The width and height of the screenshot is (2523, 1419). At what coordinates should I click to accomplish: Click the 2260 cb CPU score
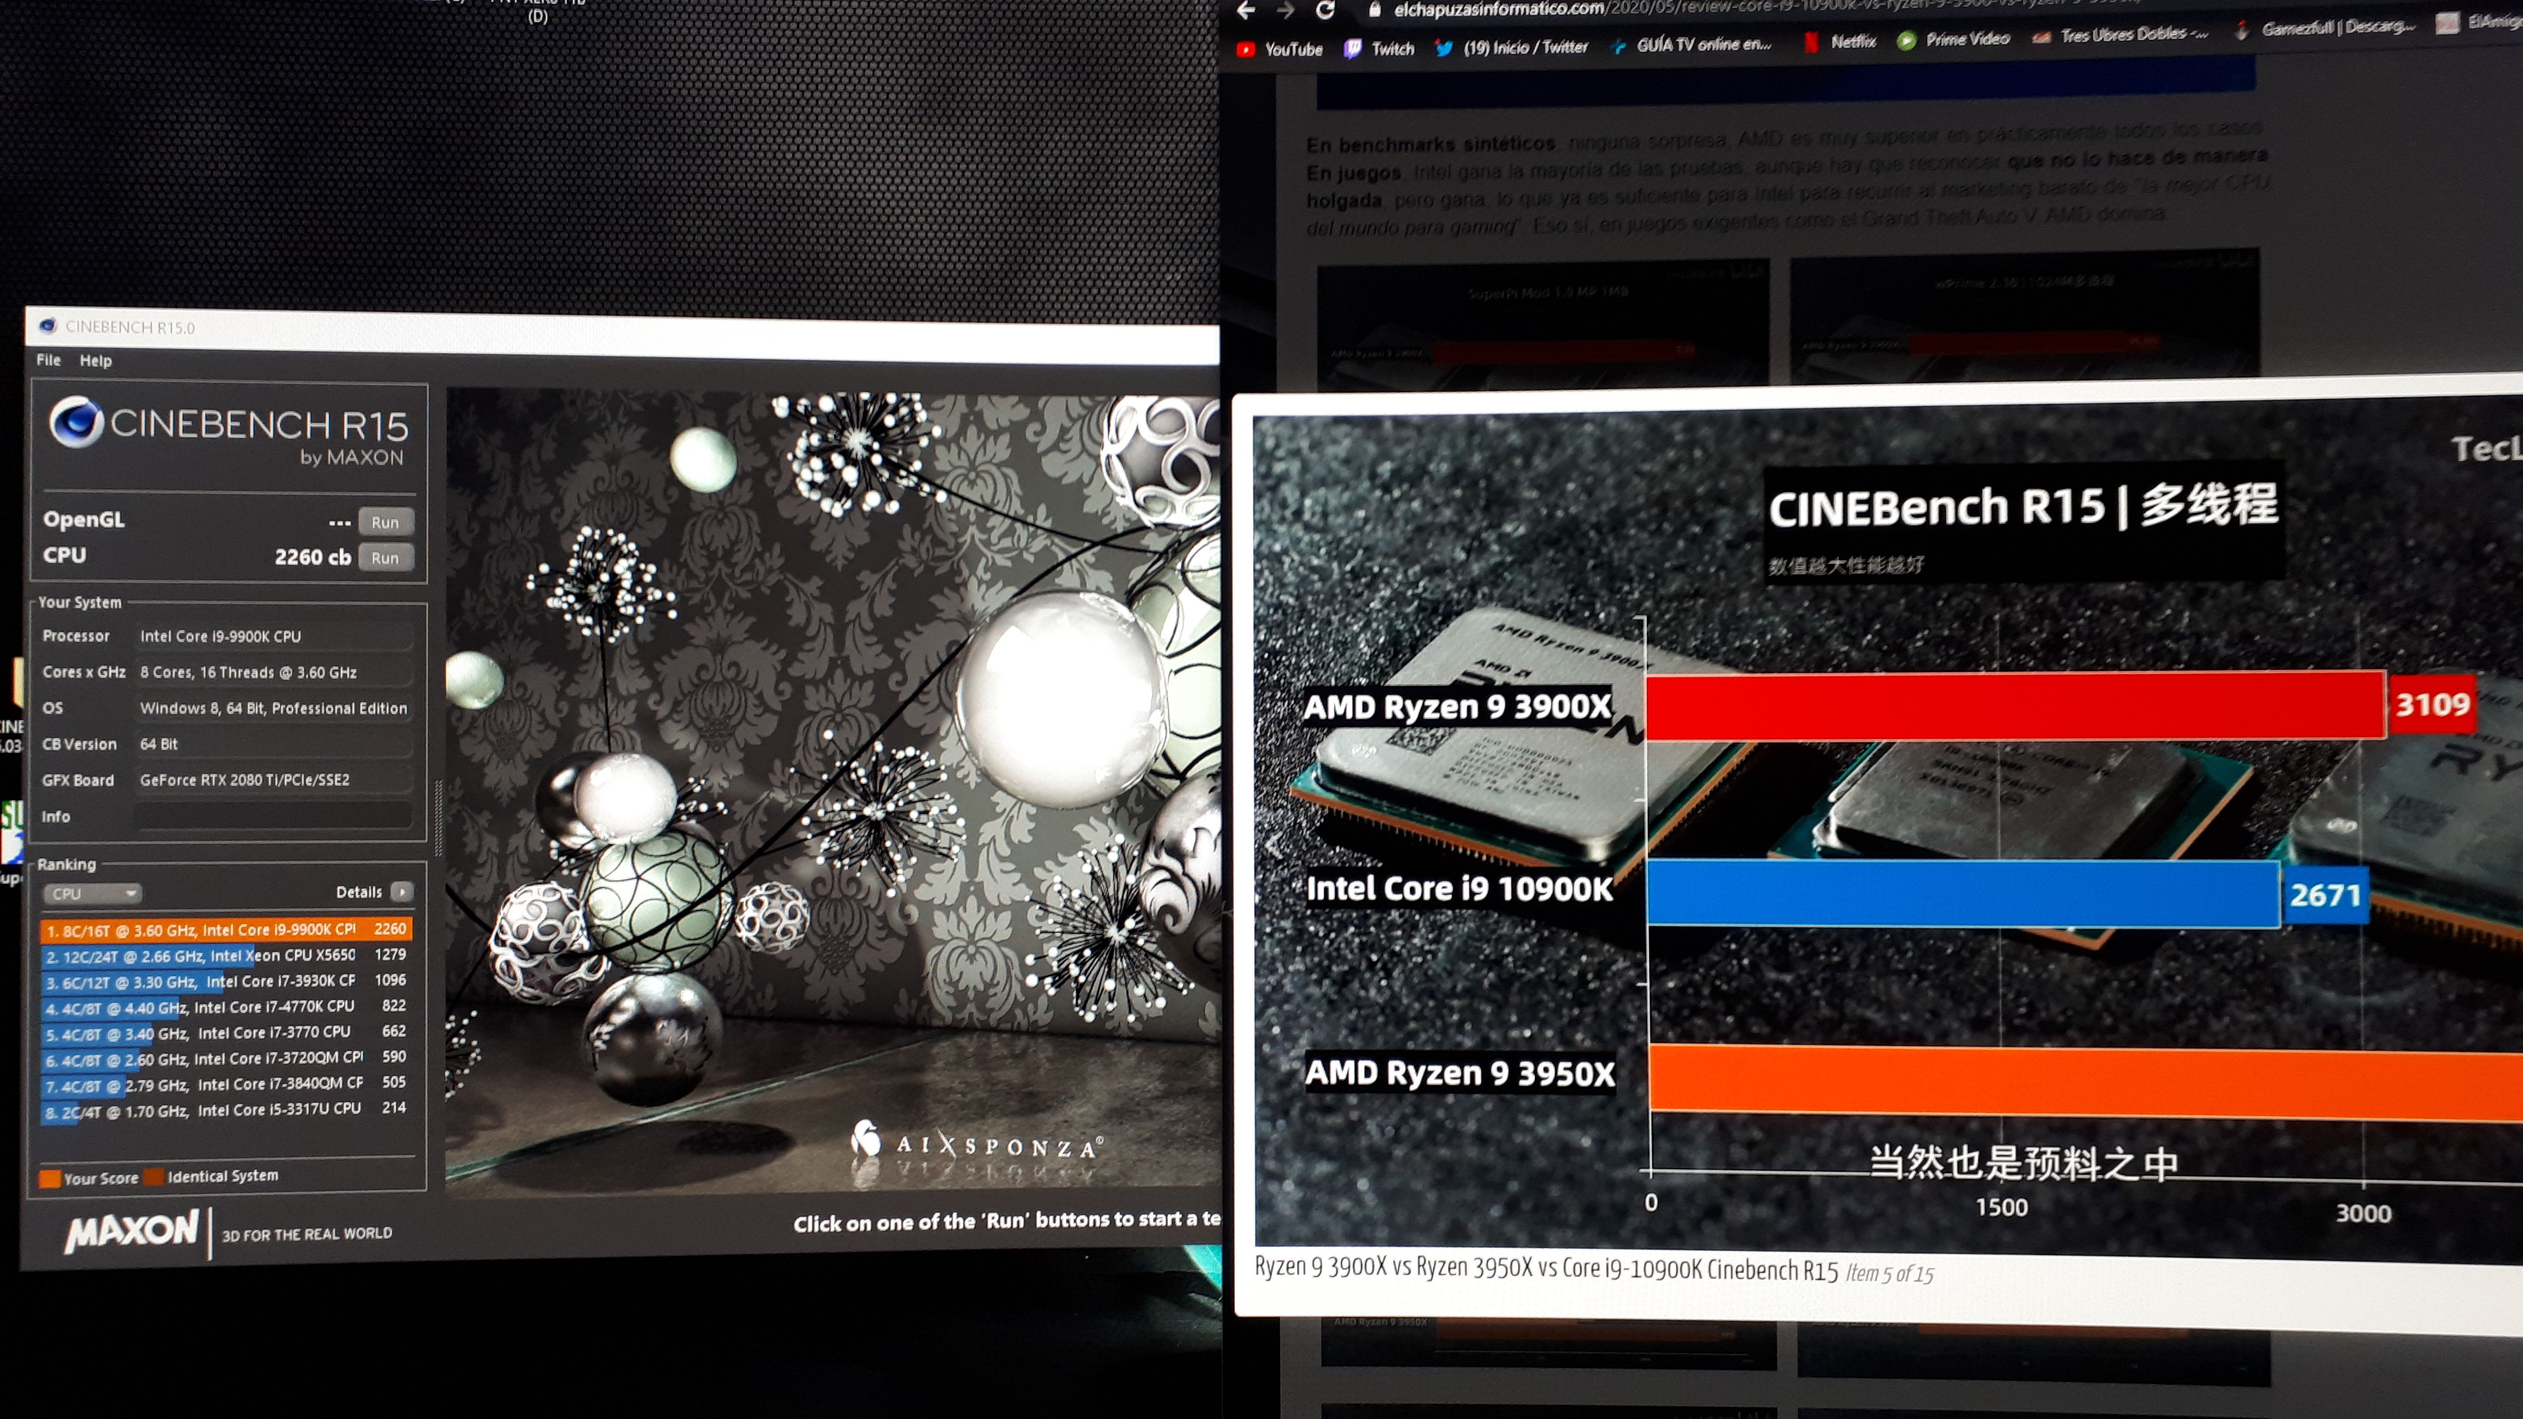click(313, 557)
